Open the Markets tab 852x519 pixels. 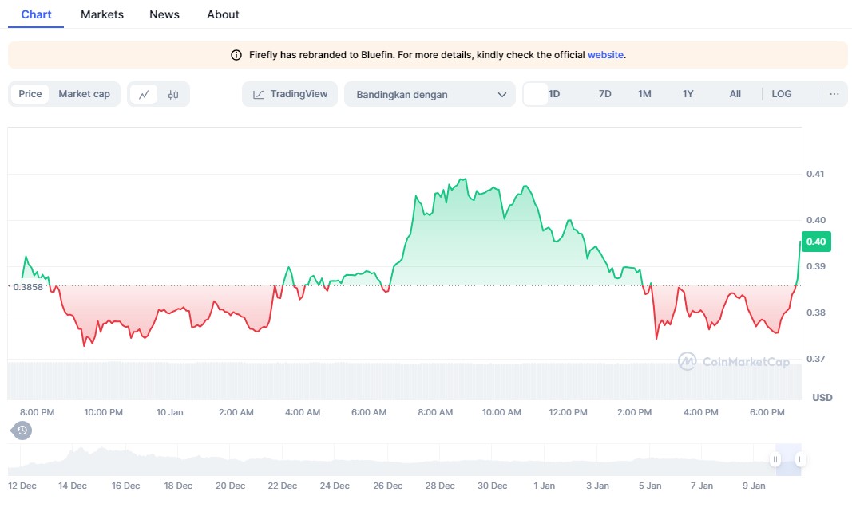pos(102,14)
